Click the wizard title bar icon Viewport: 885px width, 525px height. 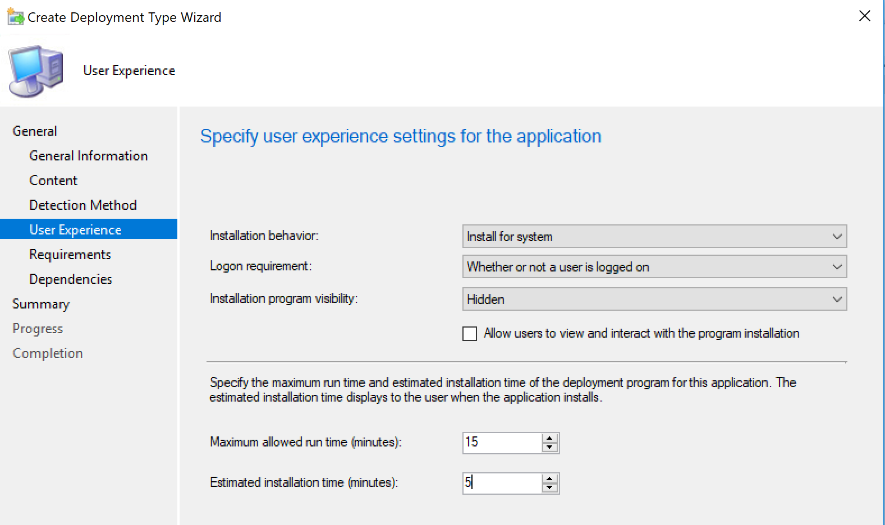click(15, 17)
